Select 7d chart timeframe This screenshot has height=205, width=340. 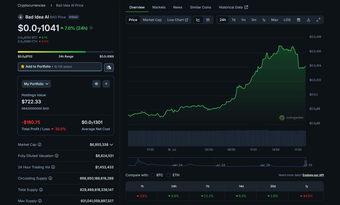pos(233,20)
